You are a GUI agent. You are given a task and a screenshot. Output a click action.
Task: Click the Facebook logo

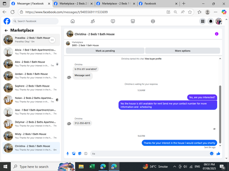(x=7, y=21)
